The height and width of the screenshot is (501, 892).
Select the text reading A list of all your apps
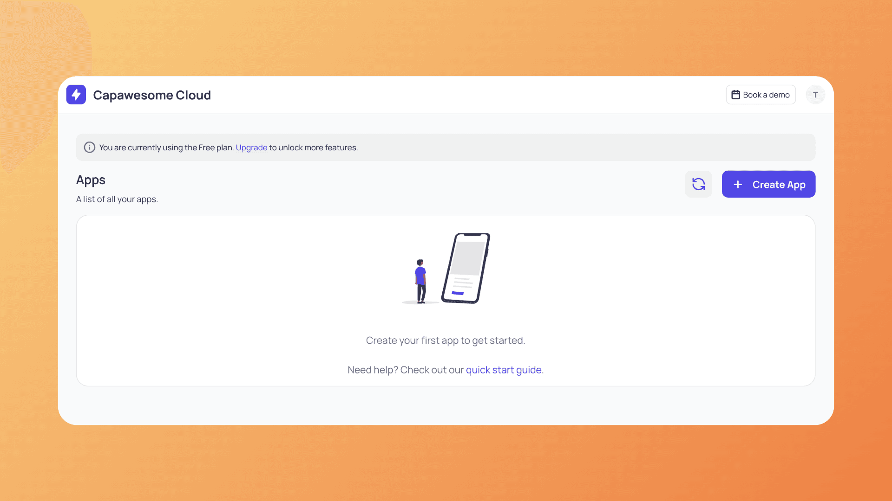[x=117, y=199]
